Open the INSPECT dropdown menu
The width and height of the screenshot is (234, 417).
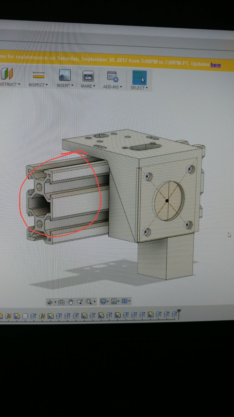[38, 85]
